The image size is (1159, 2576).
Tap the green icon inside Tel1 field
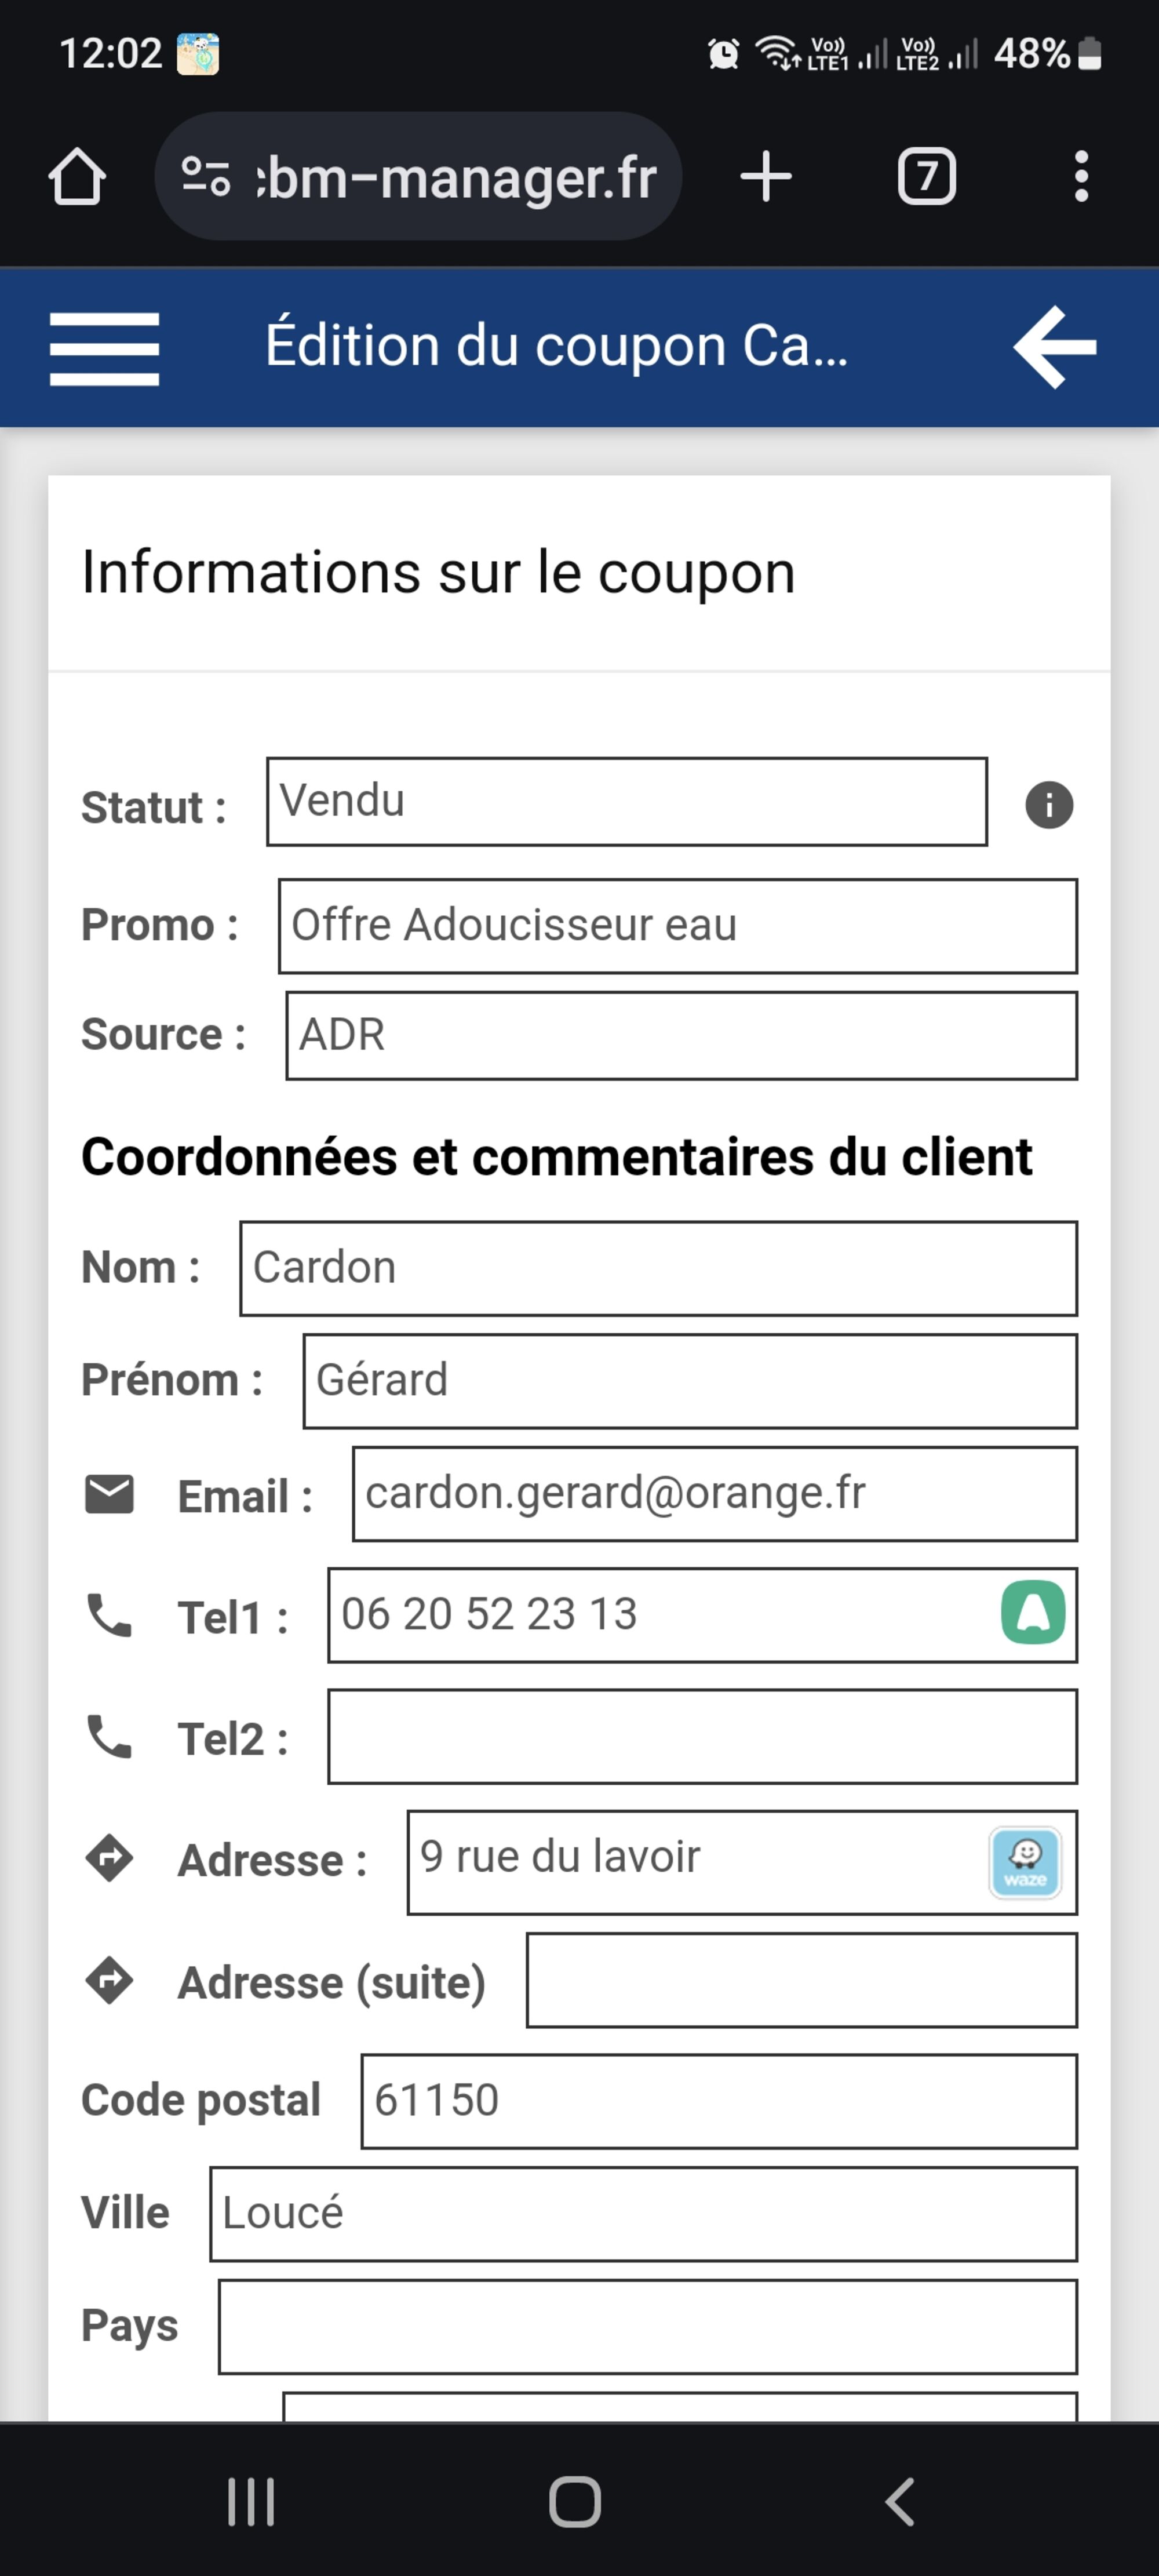coord(1032,1612)
